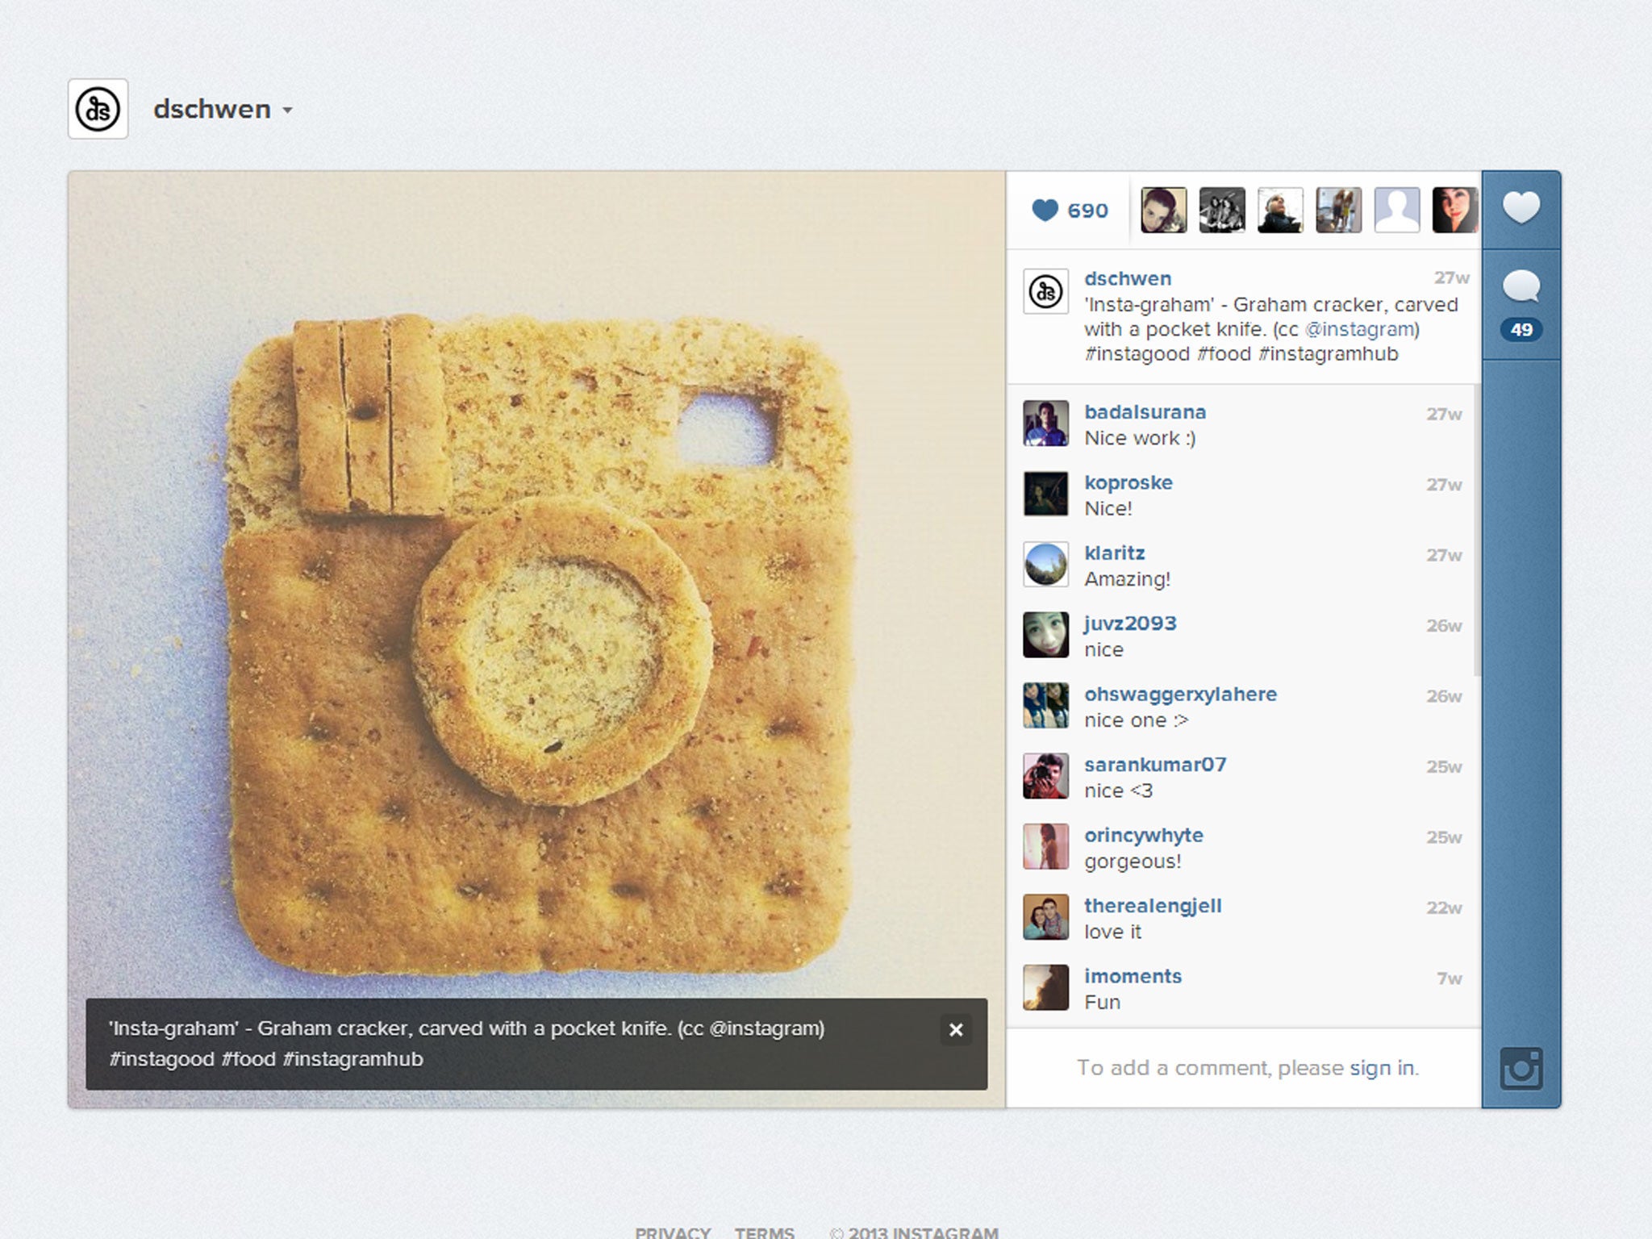Image resolution: width=1652 pixels, height=1239 pixels.
Task: Click the Instagram camera logo icon
Action: pyautogui.click(x=1521, y=1069)
